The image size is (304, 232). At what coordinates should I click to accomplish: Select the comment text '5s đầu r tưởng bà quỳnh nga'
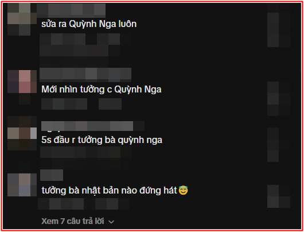102,140
